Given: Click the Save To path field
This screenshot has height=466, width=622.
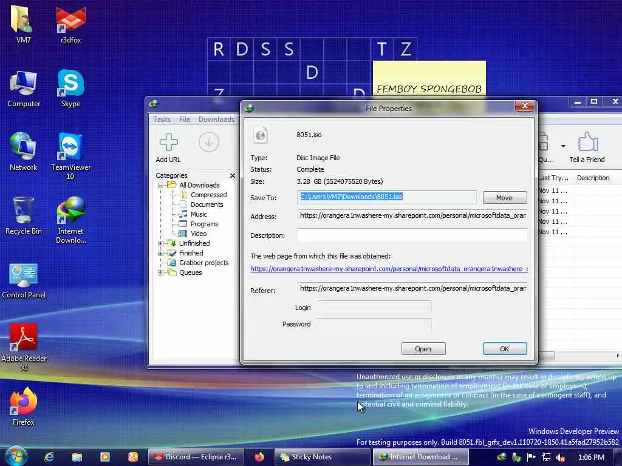Looking at the screenshot, I should point(387,197).
